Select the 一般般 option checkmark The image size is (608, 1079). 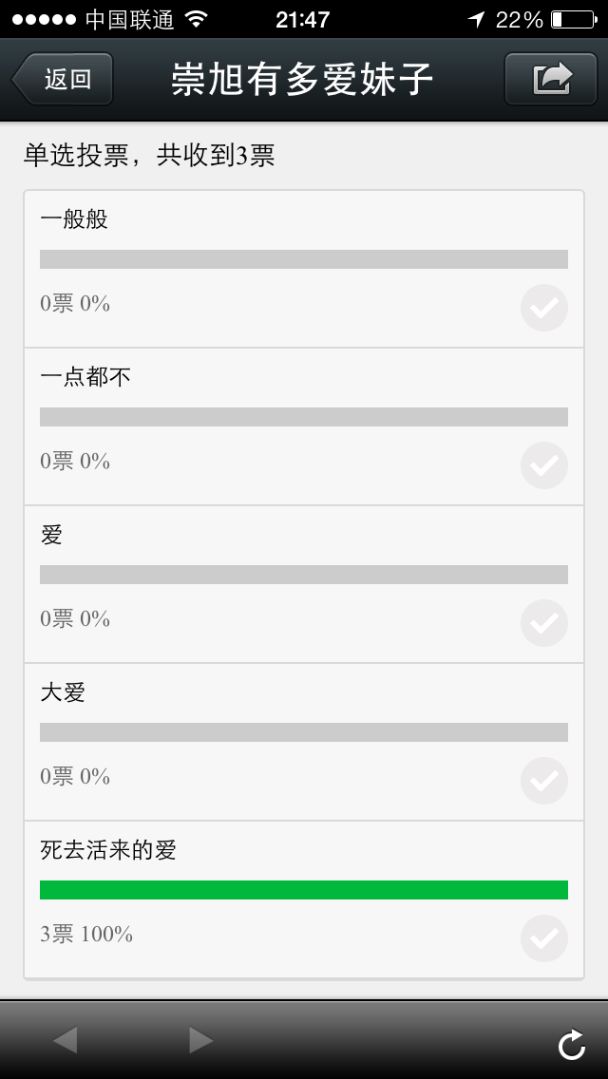[544, 308]
